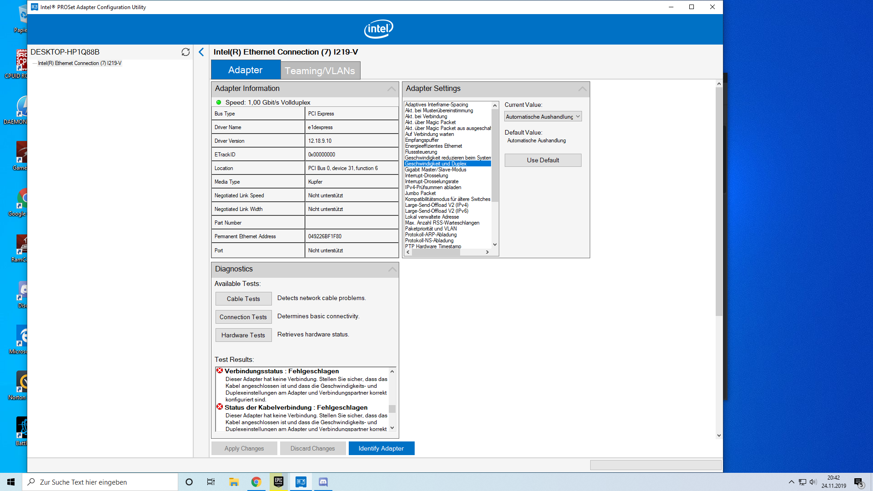This screenshot has height=491, width=873.
Task: Switch to the Teaming/VLANs tab
Action: point(320,70)
